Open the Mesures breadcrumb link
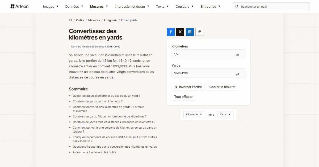This screenshot has width=319, height=167. [x=94, y=20]
